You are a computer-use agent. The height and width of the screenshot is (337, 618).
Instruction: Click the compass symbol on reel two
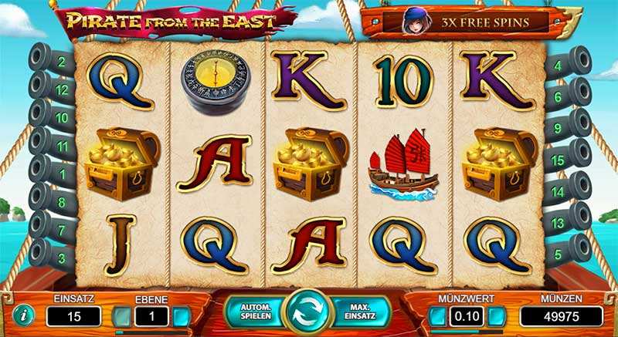click(x=216, y=83)
